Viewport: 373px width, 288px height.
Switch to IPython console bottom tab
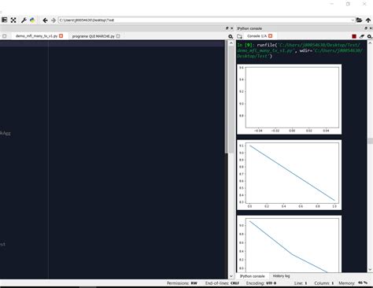coord(253,276)
